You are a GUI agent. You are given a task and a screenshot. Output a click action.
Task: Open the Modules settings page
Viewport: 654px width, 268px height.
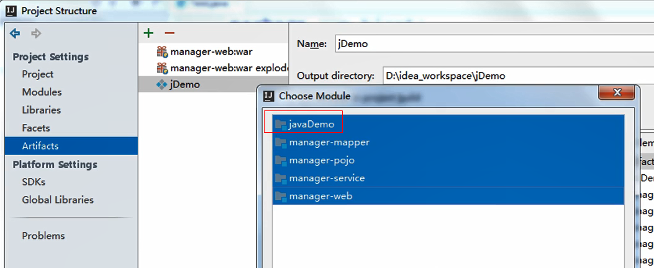coord(42,92)
